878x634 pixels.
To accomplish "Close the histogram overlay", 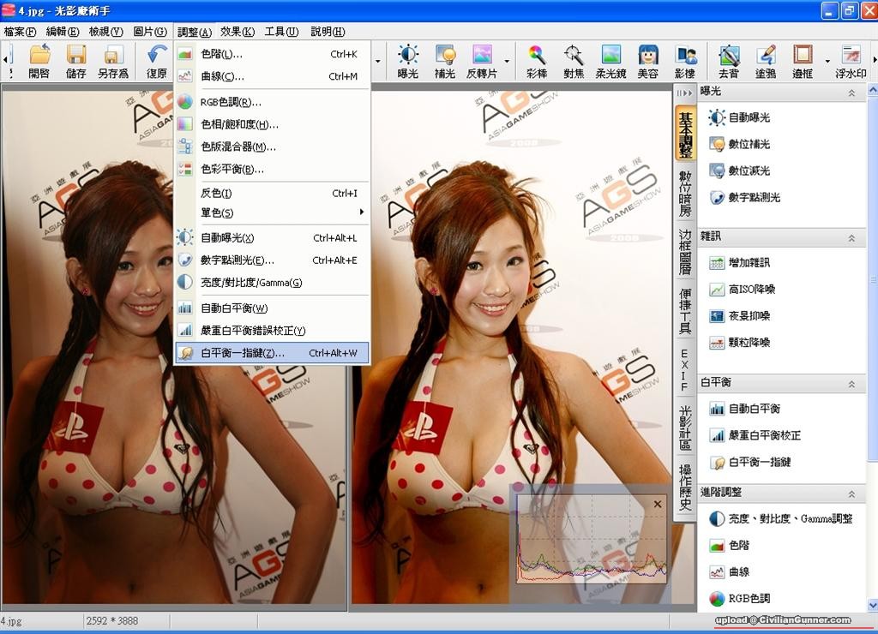I will (x=658, y=505).
